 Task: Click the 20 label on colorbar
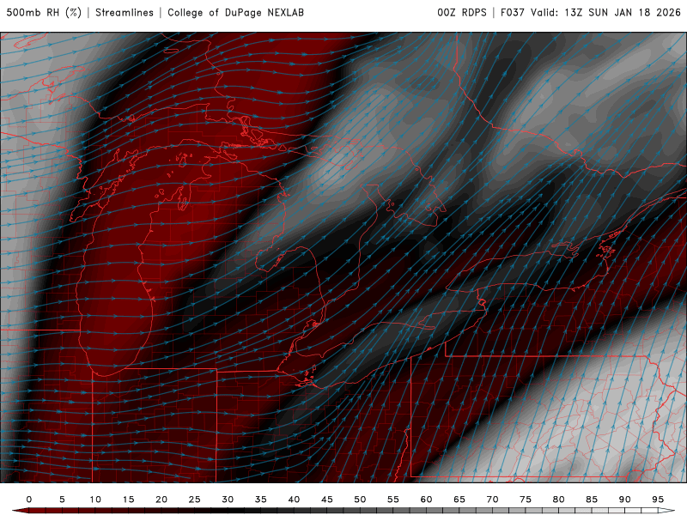coord(161,500)
